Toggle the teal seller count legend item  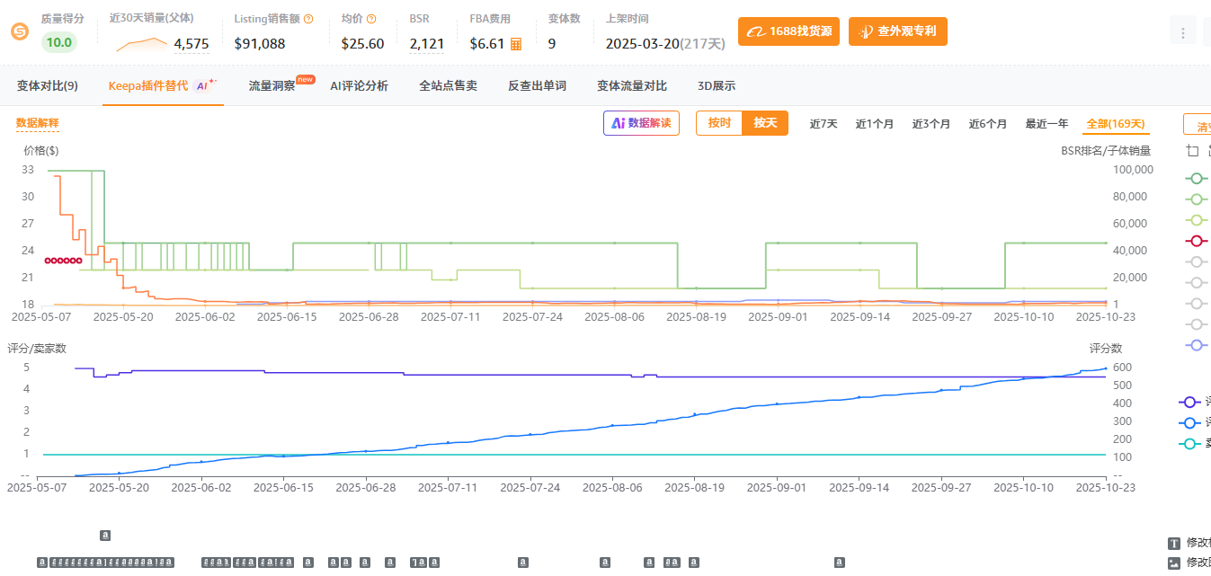point(1190,444)
